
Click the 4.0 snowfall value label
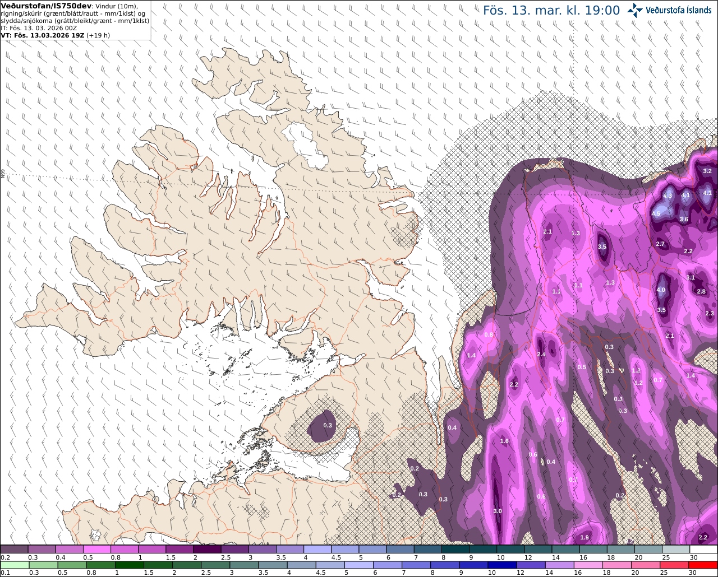point(661,290)
